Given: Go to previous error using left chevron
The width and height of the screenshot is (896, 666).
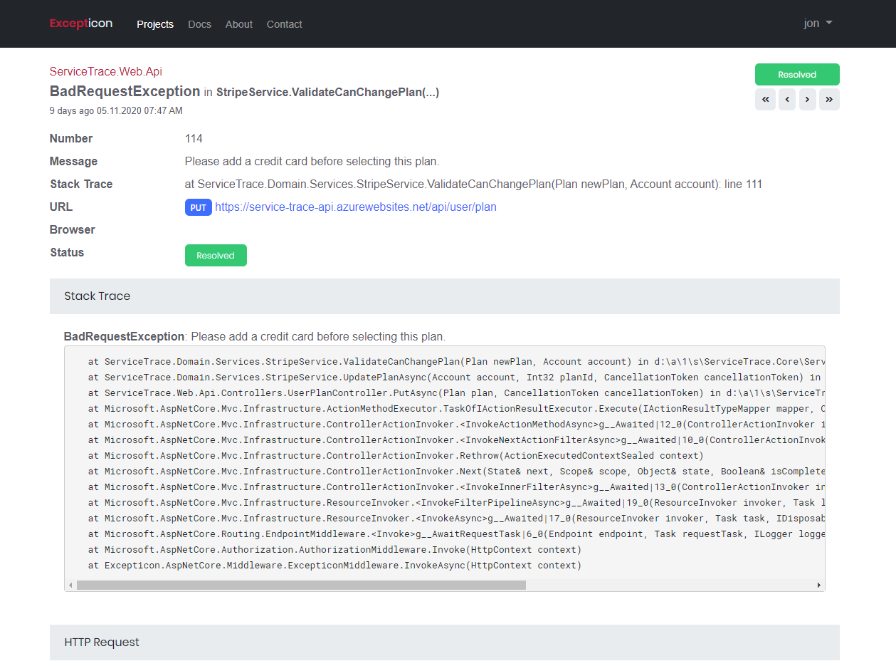Looking at the screenshot, I should [x=787, y=100].
